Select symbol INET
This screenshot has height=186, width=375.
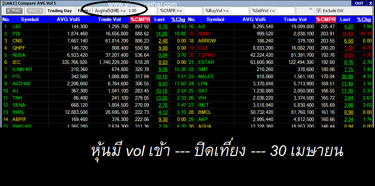click(203, 105)
